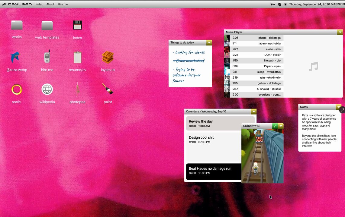Click the date and time in menu bar

(317, 4)
